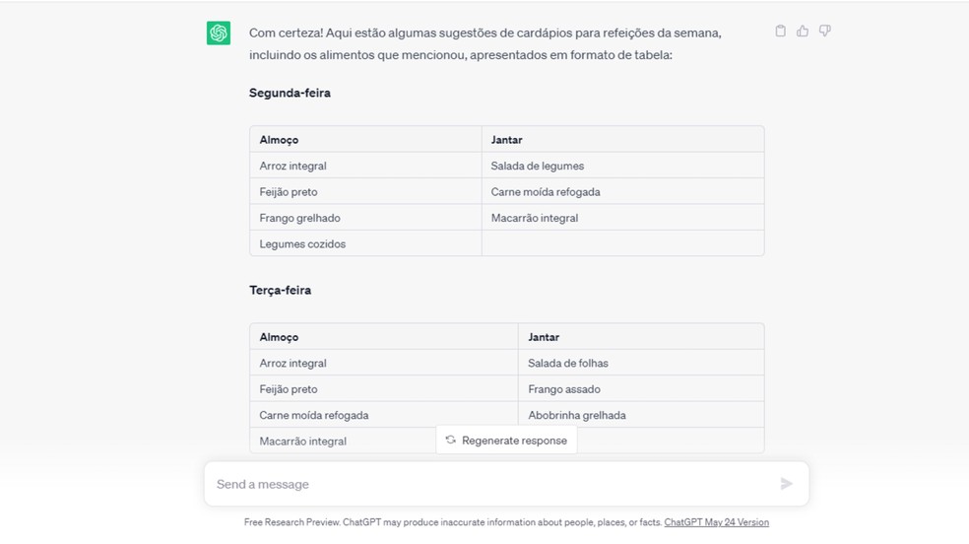The height and width of the screenshot is (544, 969).
Task: Click the Legumes cozidos cell
Action: [302, 243]
